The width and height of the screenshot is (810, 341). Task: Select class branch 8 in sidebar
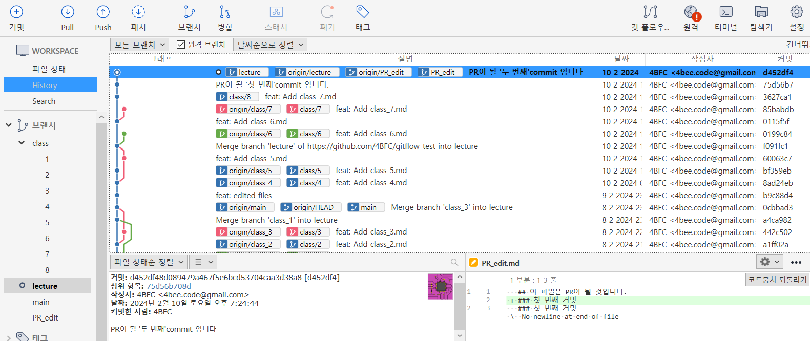pos(47,270)
